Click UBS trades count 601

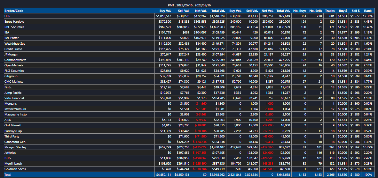(x=332, y=16)
